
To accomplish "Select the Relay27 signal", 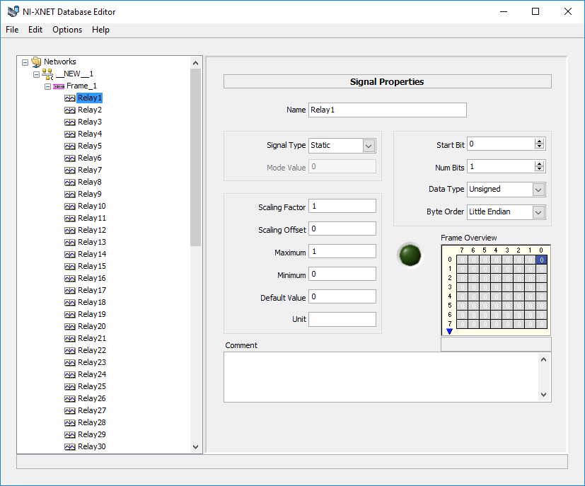I will click(92, 410).
